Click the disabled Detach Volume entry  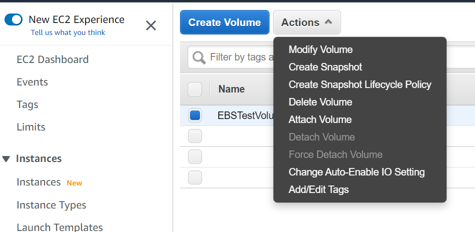tap(321, 137)
